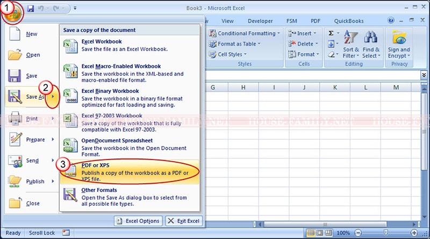Click the Excel Help question icon

tap(391, 20)
